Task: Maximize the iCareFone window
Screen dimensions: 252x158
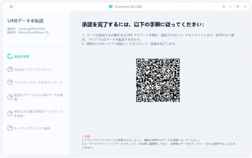Action: (x=238, y=7)
